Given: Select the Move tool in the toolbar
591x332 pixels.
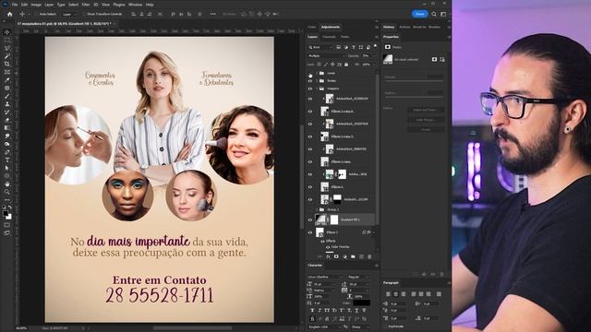Looking at the screenshot, I should [x=6, y=32].
